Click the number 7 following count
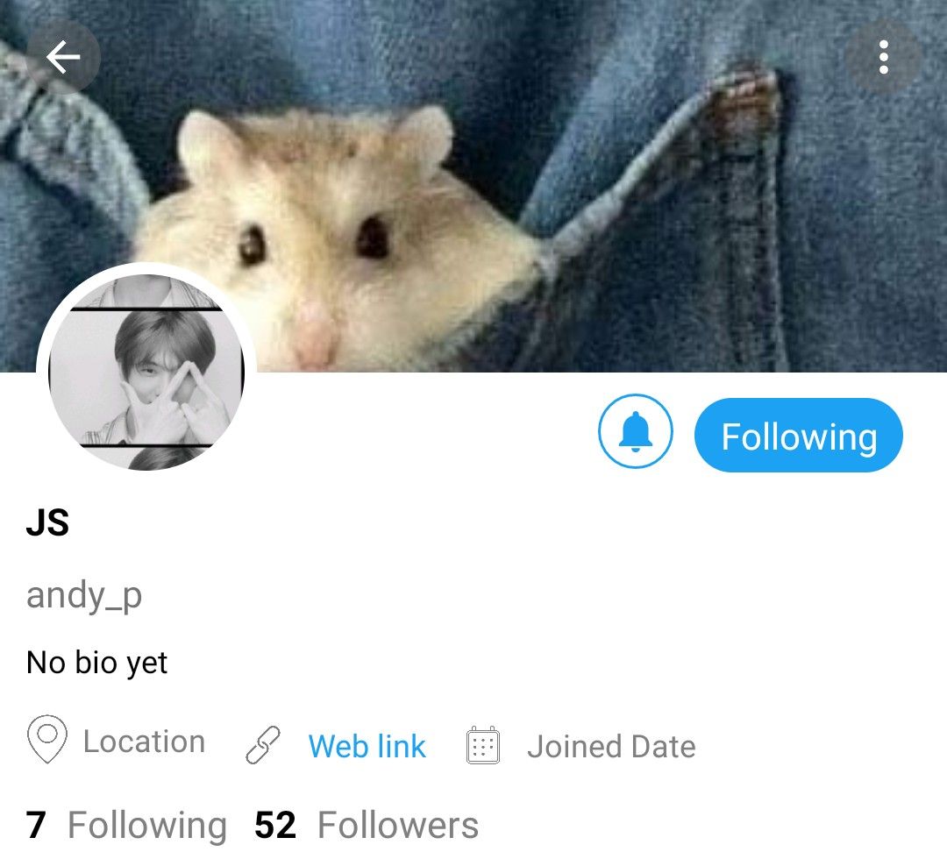Image resolution: width=947 pixels, height=866 pixels. 36,825
